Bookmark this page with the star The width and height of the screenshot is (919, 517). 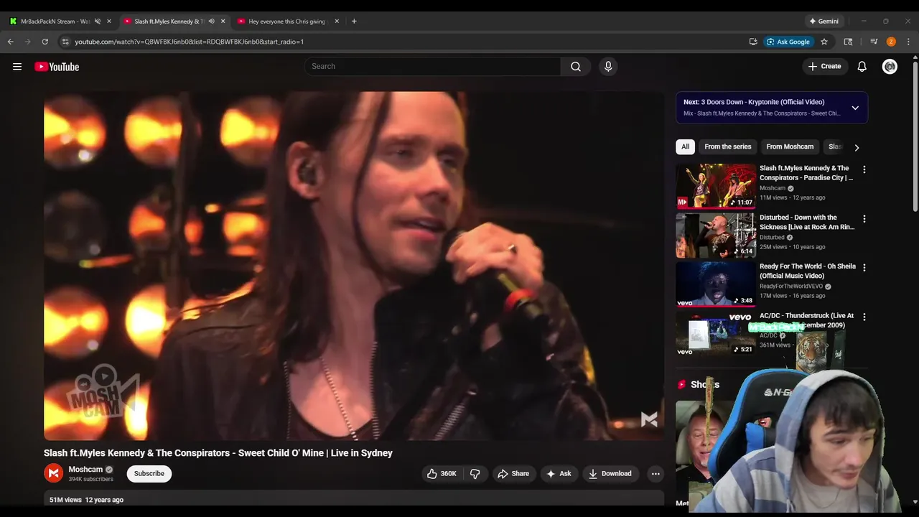pyautogui.click(x=824, y=42)
